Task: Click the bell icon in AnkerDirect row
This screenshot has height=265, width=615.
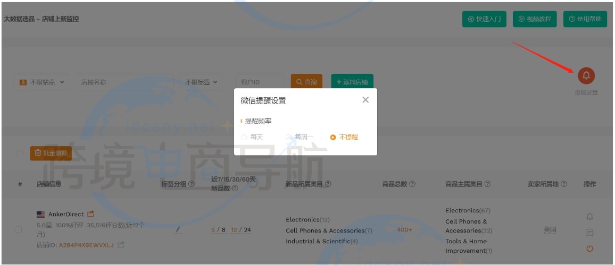Action: (x=589, y=217)
